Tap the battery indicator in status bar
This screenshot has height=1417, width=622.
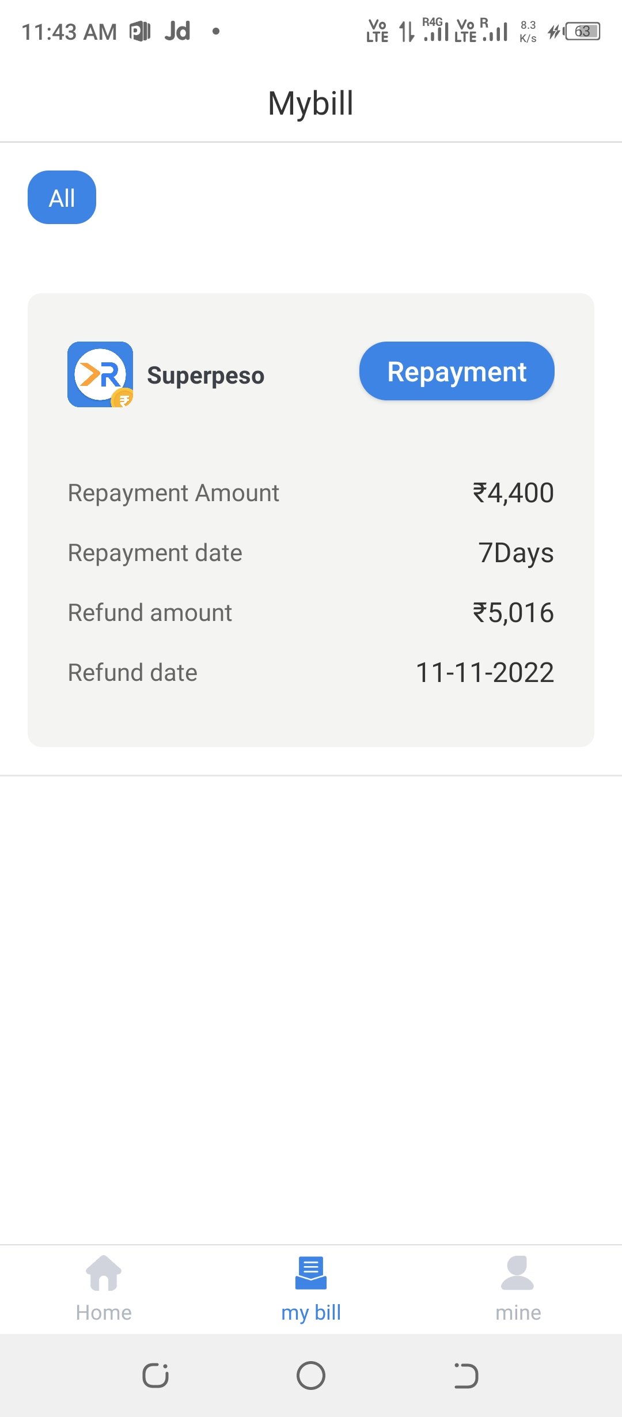[x=582, y=31]
